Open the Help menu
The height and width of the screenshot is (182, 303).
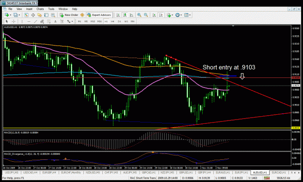tap(75, 9)
